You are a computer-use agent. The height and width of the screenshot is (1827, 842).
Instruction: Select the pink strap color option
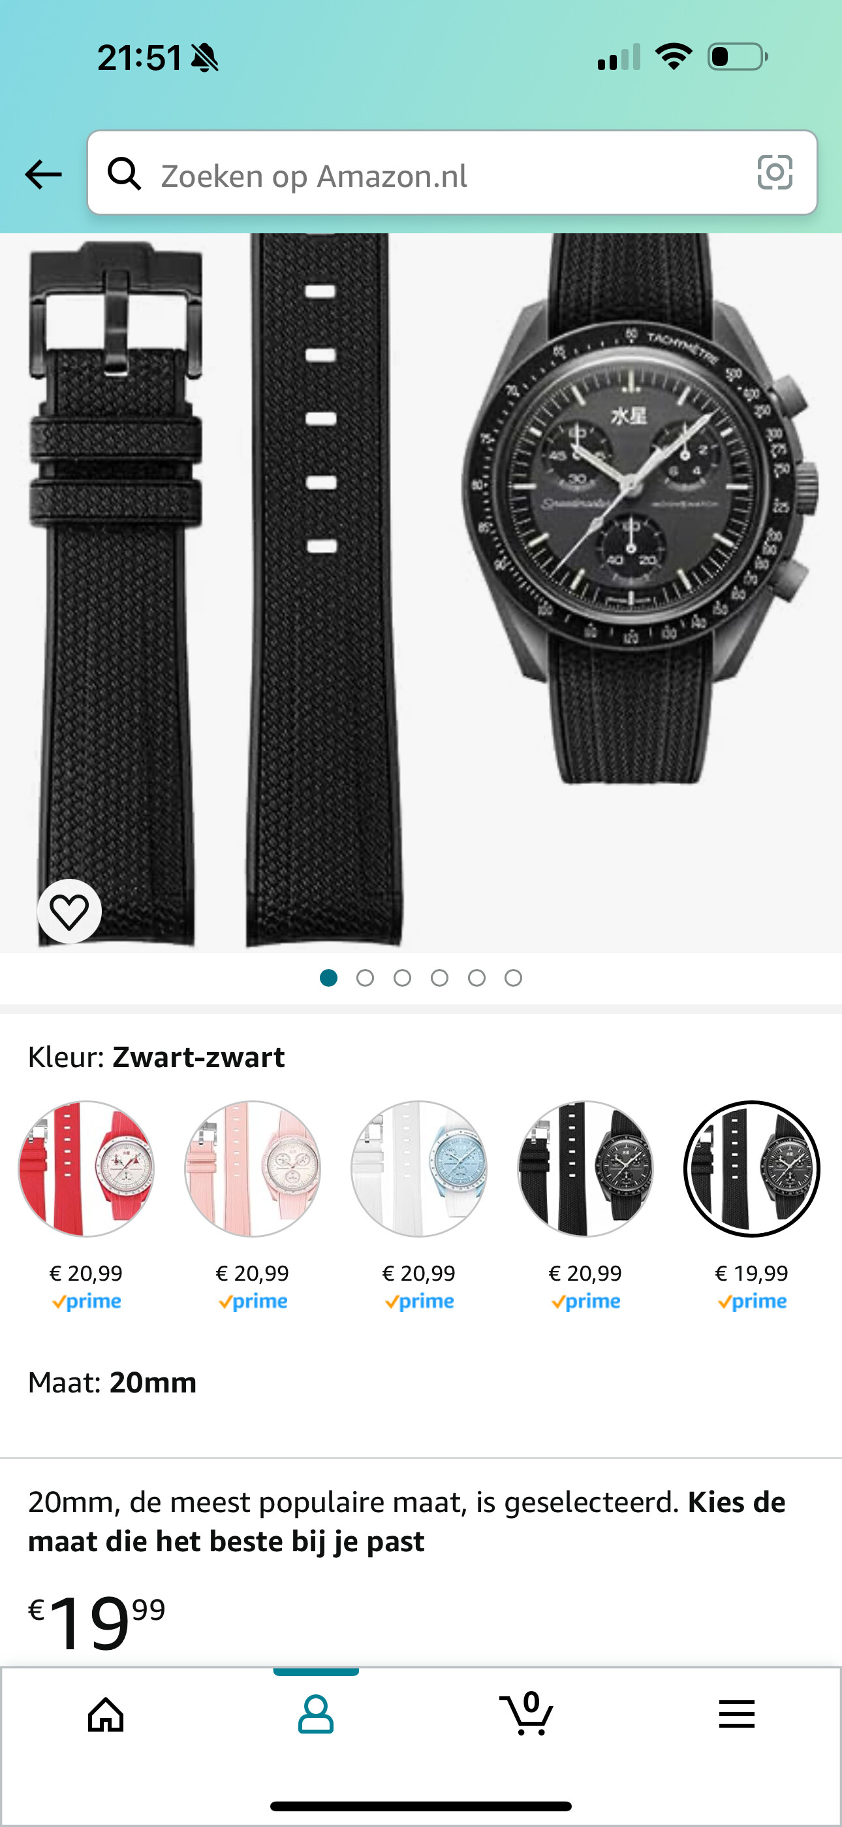click(x=253, y=1169)
